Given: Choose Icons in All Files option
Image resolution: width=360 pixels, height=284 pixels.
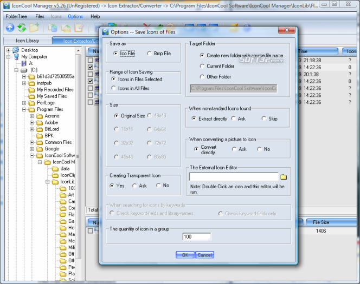Looking at the screenshot, I should [113, 88].
